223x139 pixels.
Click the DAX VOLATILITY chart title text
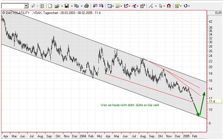18,13
